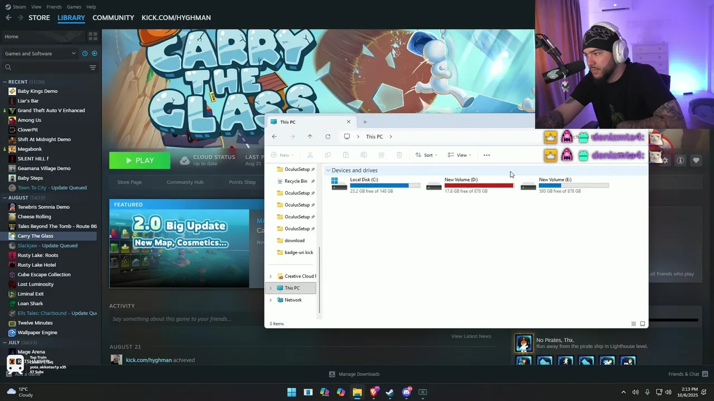Select Recycle Bin in navigation pane
714x401 pixels.
tap(296, 181)
